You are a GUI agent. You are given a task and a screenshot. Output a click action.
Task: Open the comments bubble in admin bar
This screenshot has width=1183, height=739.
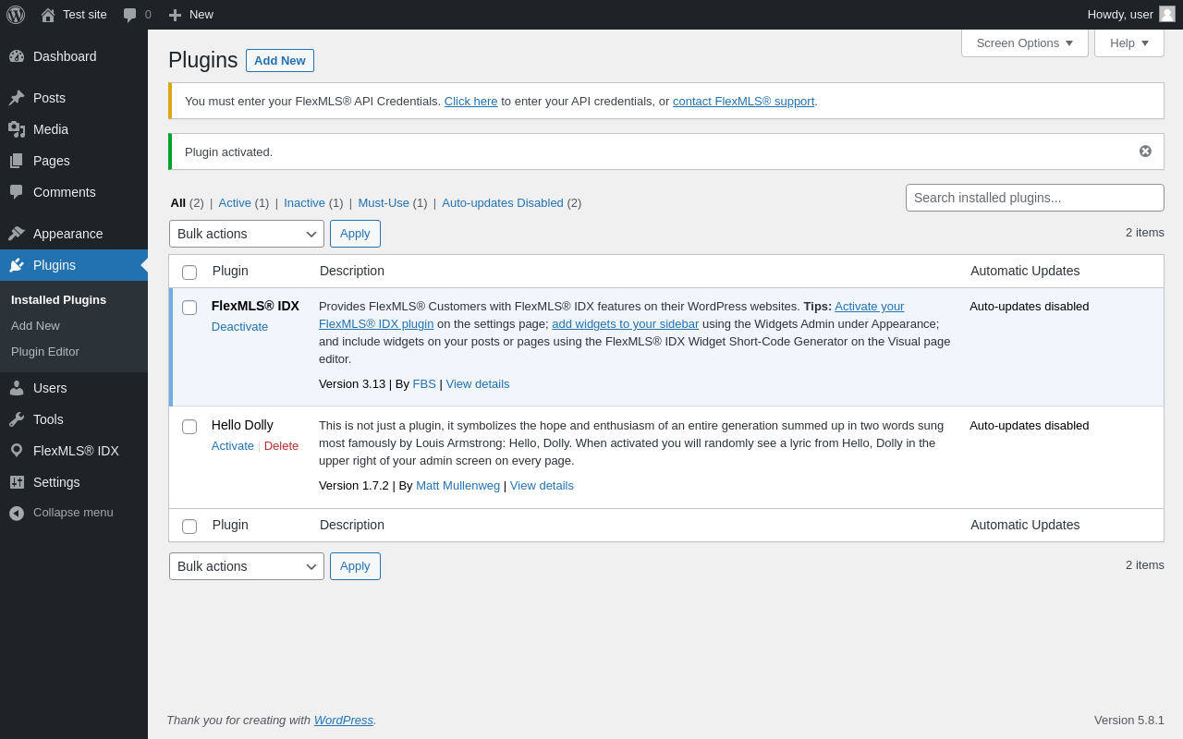pos(130,15)
